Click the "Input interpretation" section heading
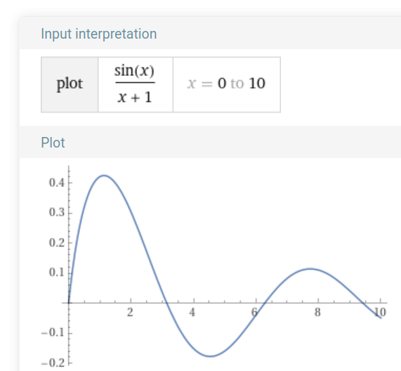This screenshot has height=371, width=401. [x=99, y=34]
